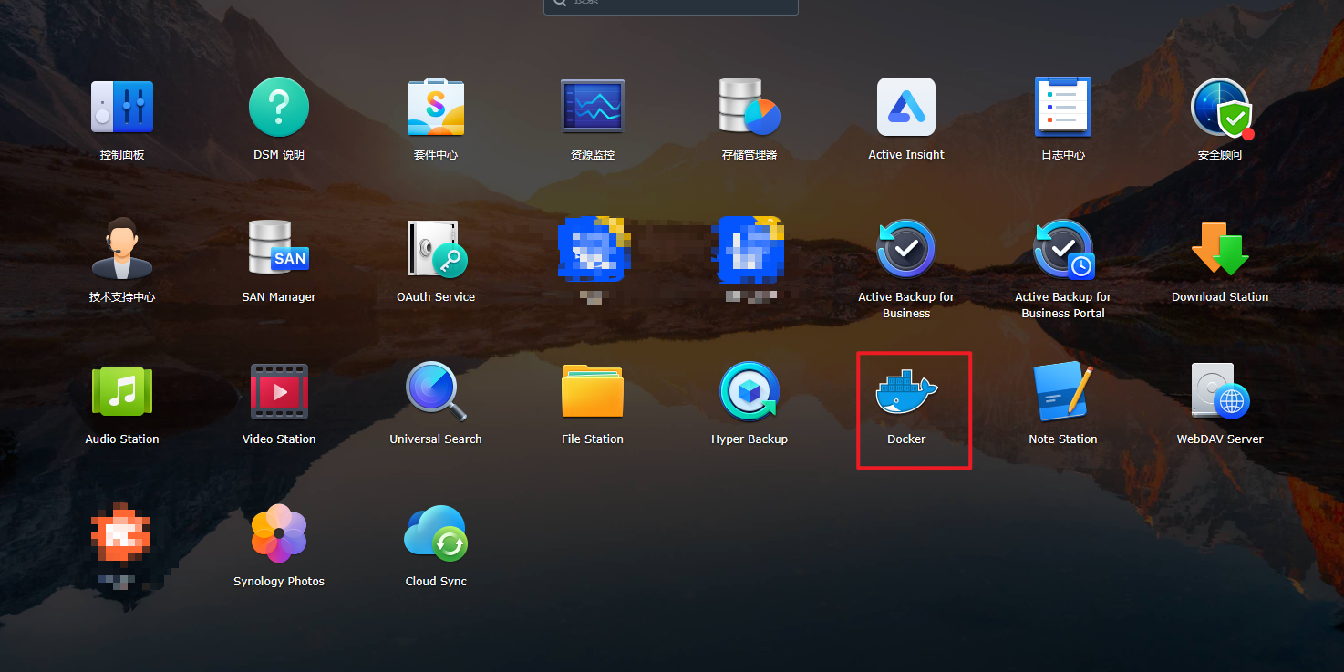Click the Download Station label text
The image size is (1344, 672).
tap(1220, 297)
